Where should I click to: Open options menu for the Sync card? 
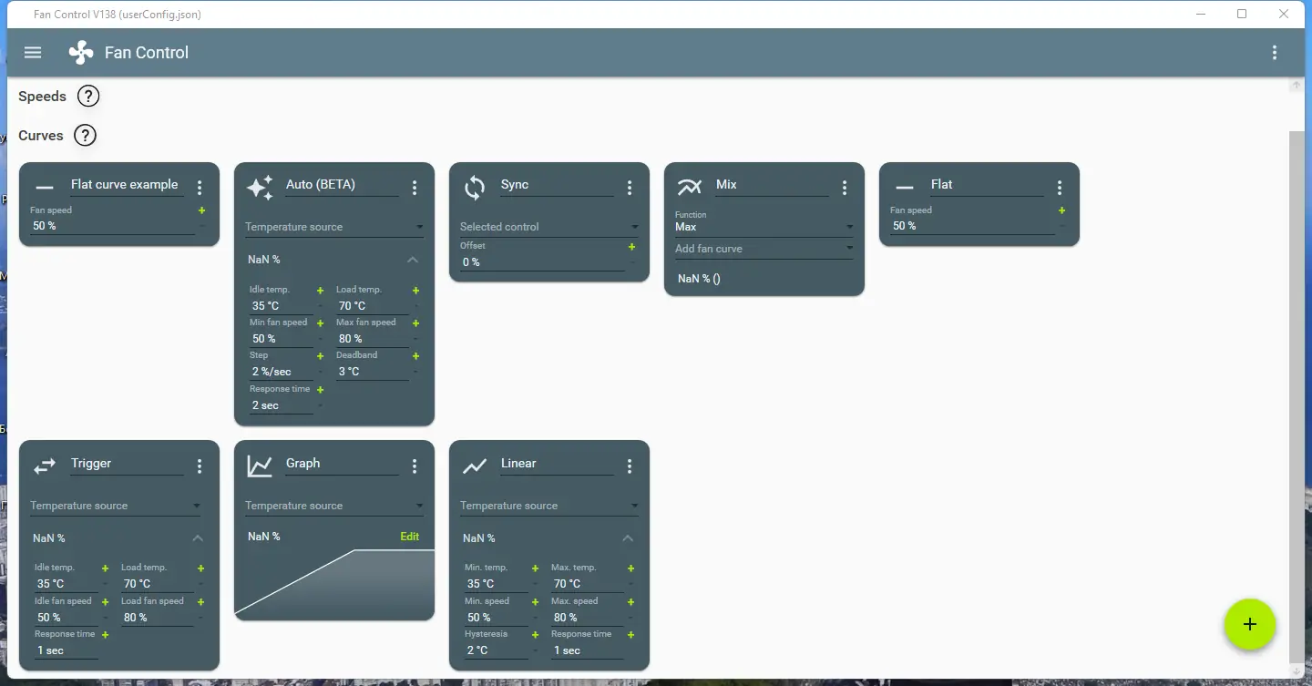630,188
